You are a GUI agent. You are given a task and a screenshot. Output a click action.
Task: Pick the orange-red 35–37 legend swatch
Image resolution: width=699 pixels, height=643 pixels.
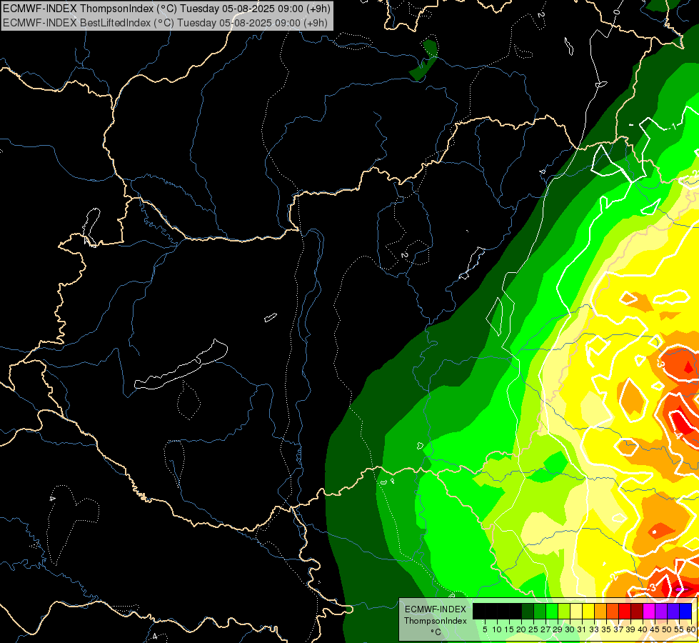click(x=613, y=612)
